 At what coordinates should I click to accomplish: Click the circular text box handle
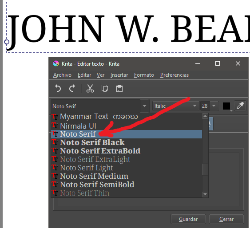(7, 42)
